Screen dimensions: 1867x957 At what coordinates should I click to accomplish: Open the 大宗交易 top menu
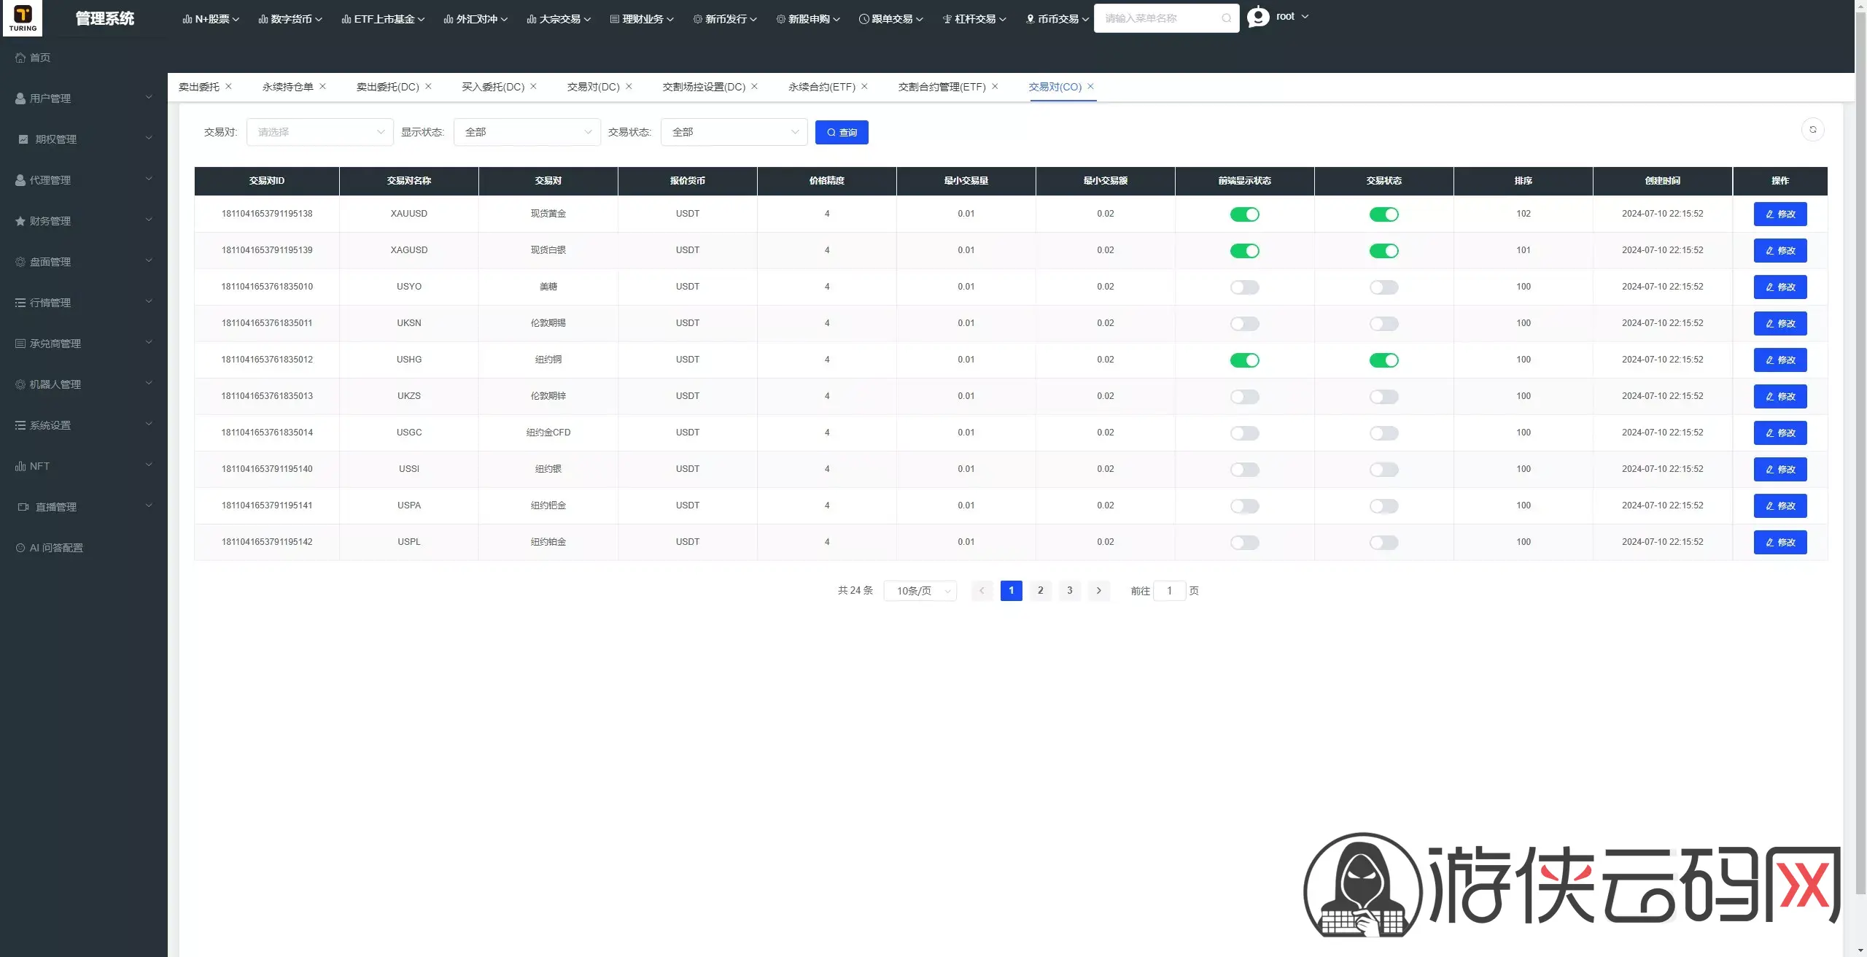[559, 19]
